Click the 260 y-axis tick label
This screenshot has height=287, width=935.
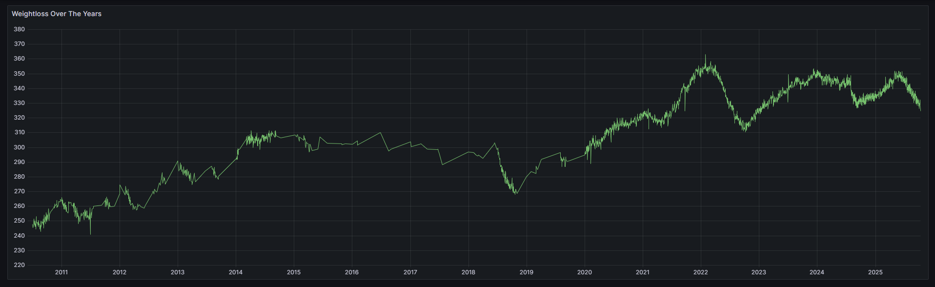(19, 206)
